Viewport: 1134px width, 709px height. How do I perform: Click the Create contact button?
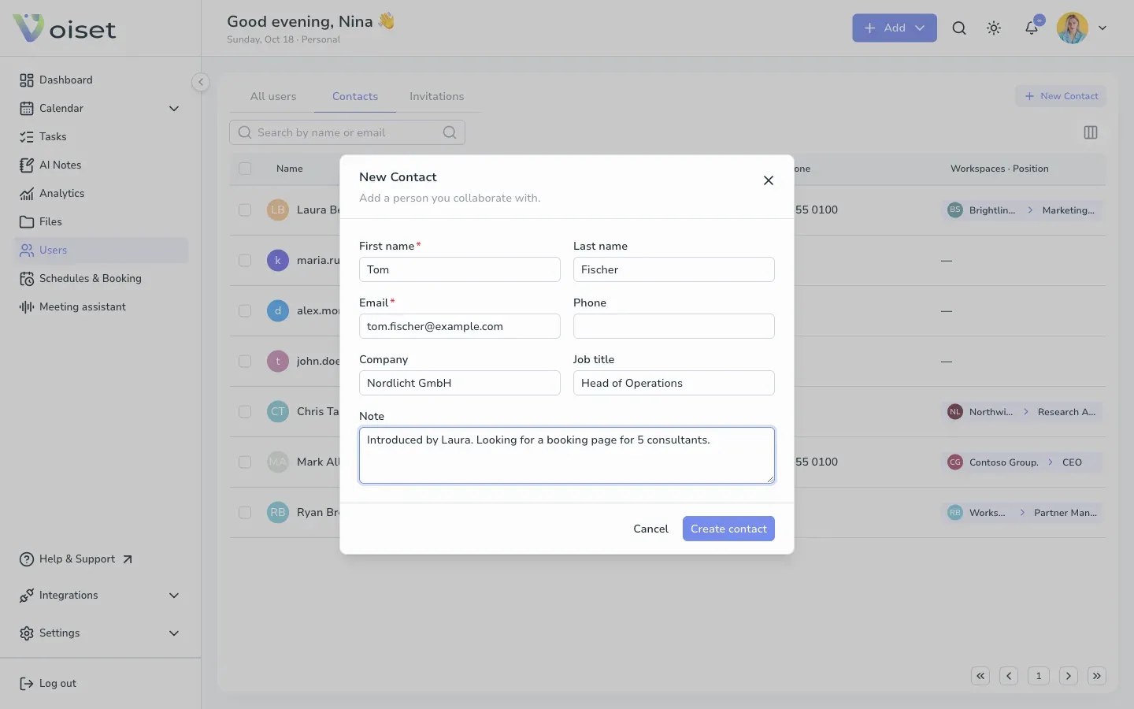tap(728, 529)
